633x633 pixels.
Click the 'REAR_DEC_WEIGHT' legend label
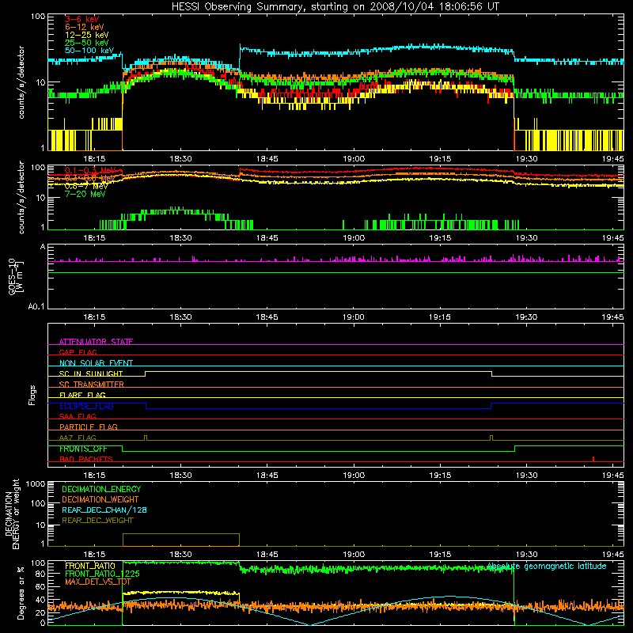click(x=97, y=521)
